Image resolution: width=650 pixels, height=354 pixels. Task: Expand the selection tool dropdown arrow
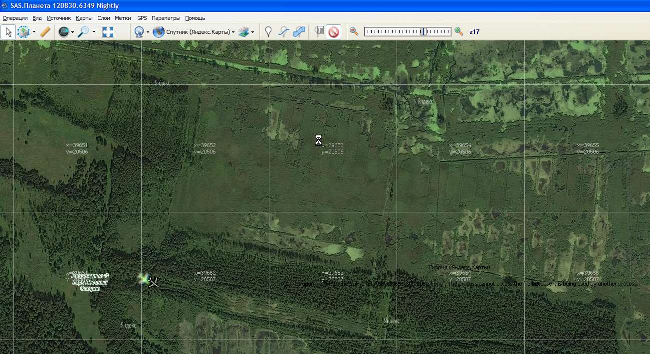34,32
